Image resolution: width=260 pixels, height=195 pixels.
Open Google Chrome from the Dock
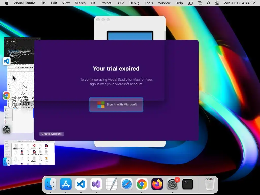point(142,184)
